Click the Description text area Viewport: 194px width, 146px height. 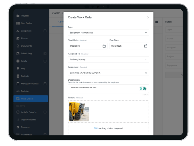tap(108, 89)
